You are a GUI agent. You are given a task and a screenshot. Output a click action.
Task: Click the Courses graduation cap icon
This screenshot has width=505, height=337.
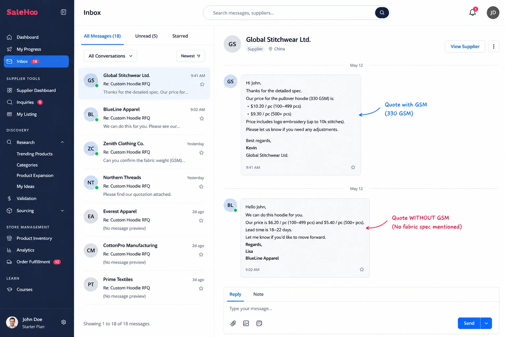click(x=10, y=289)
